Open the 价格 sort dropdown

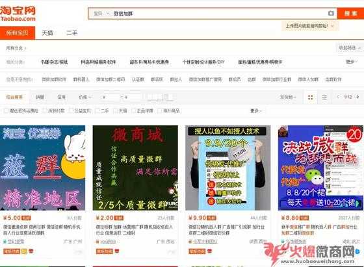[x=84, y=97]
